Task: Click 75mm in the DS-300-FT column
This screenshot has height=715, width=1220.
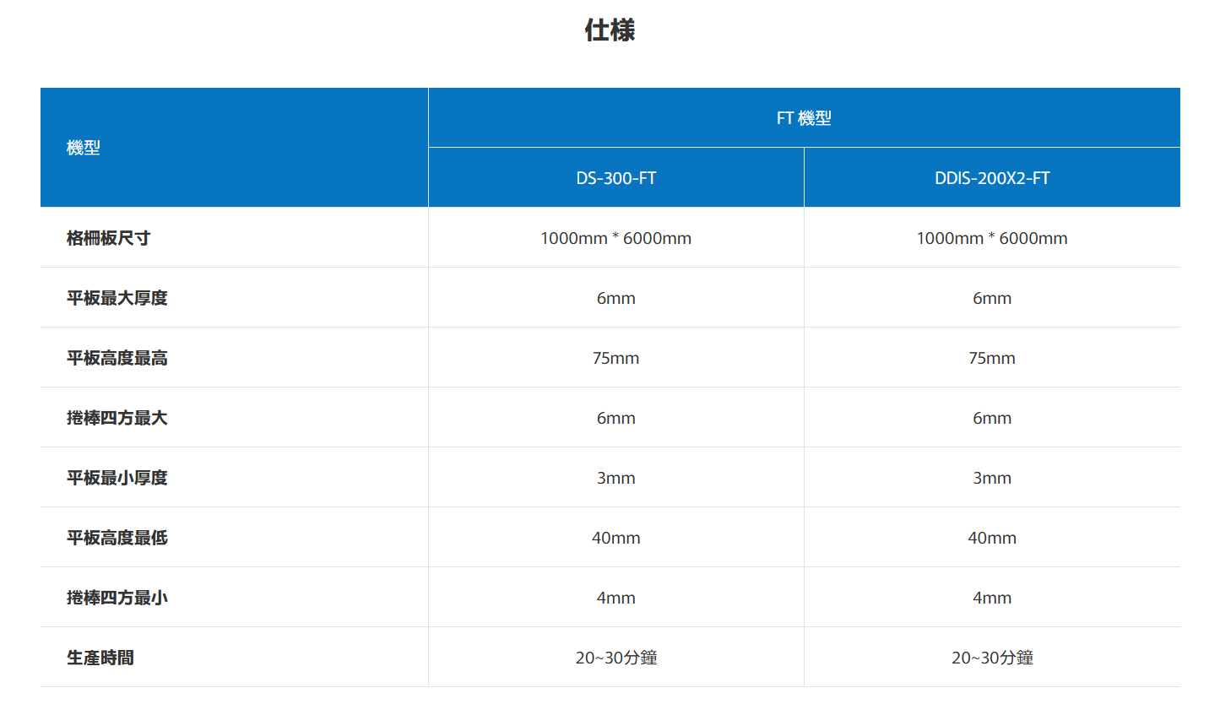Action: click(x=615, y=358)
